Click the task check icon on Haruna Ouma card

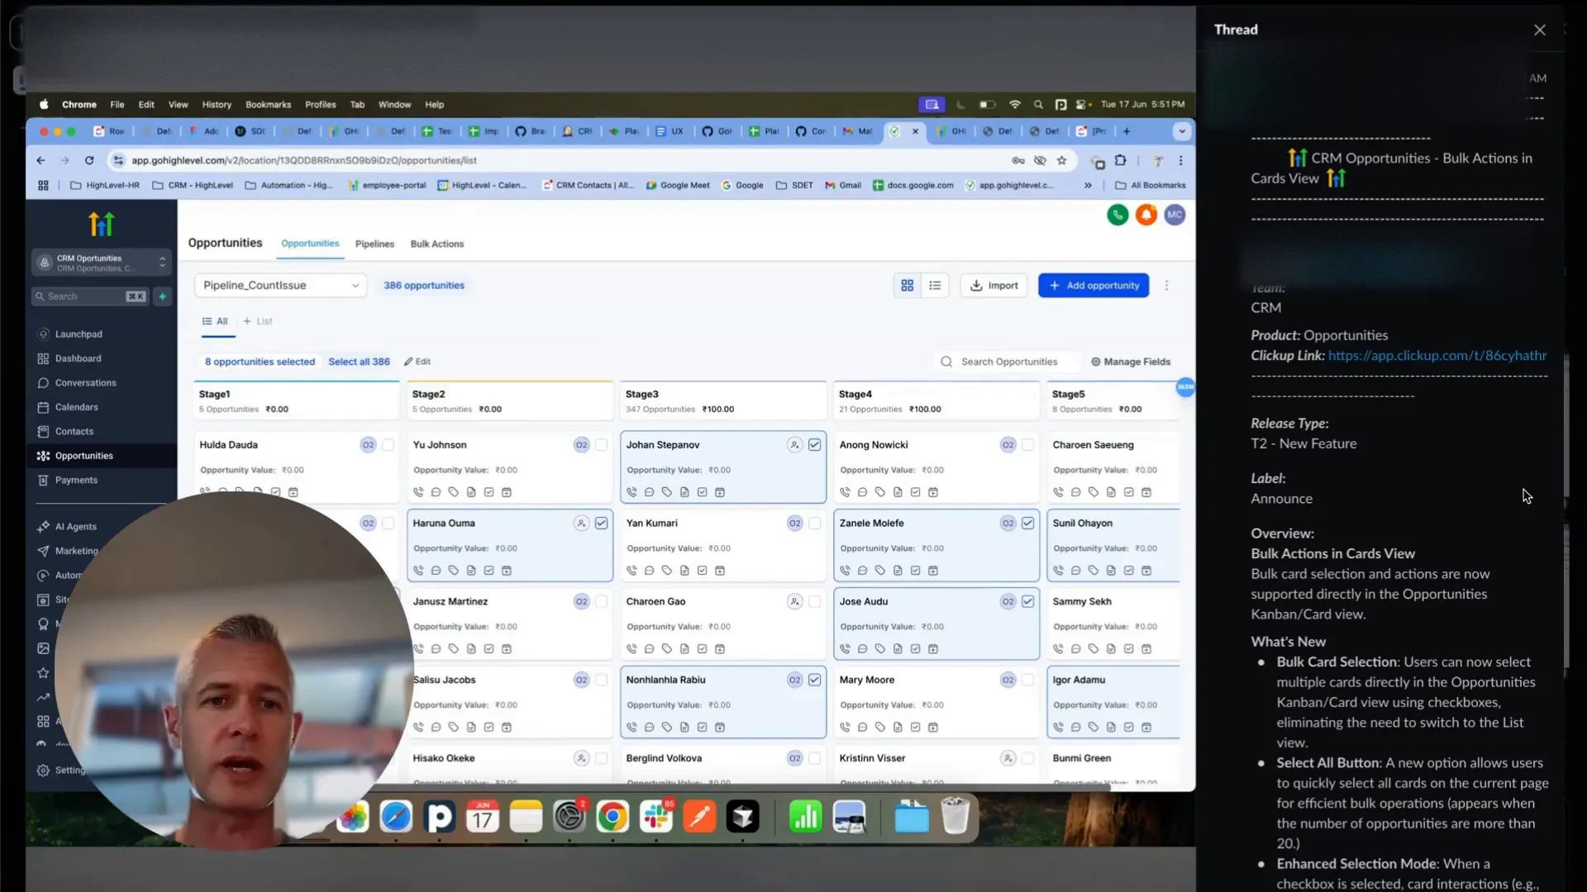click(x=488, y=571)
